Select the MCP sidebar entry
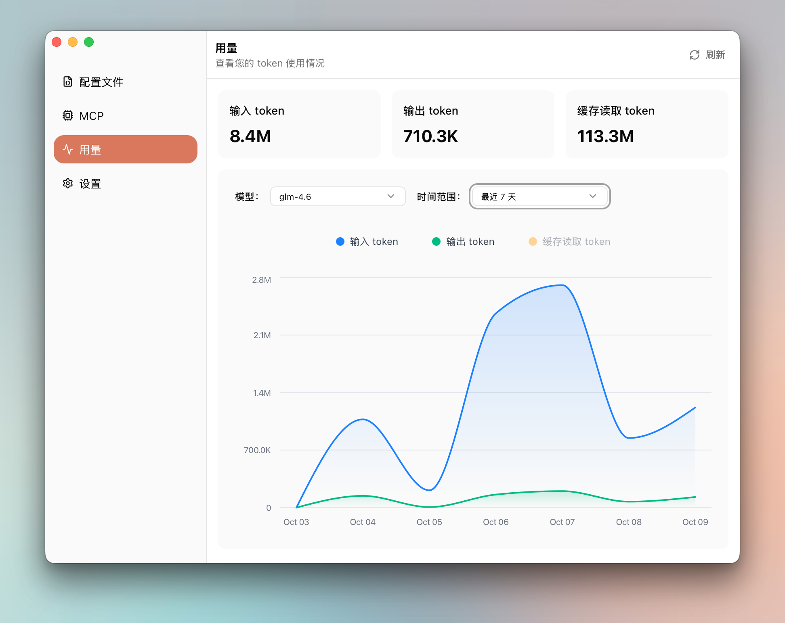This screenshot has width=785, height=623. tap(91, 116)
